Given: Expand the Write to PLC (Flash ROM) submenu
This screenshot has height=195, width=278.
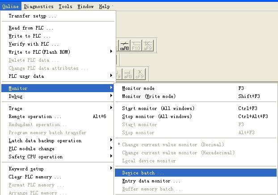Looking at the screenshot, I should 58,52.
